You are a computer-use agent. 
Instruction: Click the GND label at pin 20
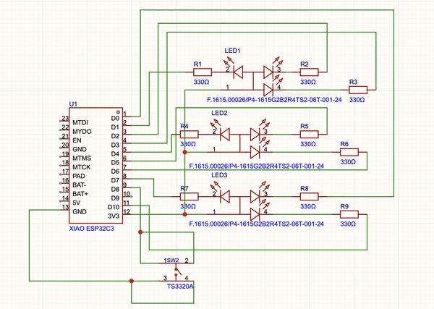click(x=80, y=149)
